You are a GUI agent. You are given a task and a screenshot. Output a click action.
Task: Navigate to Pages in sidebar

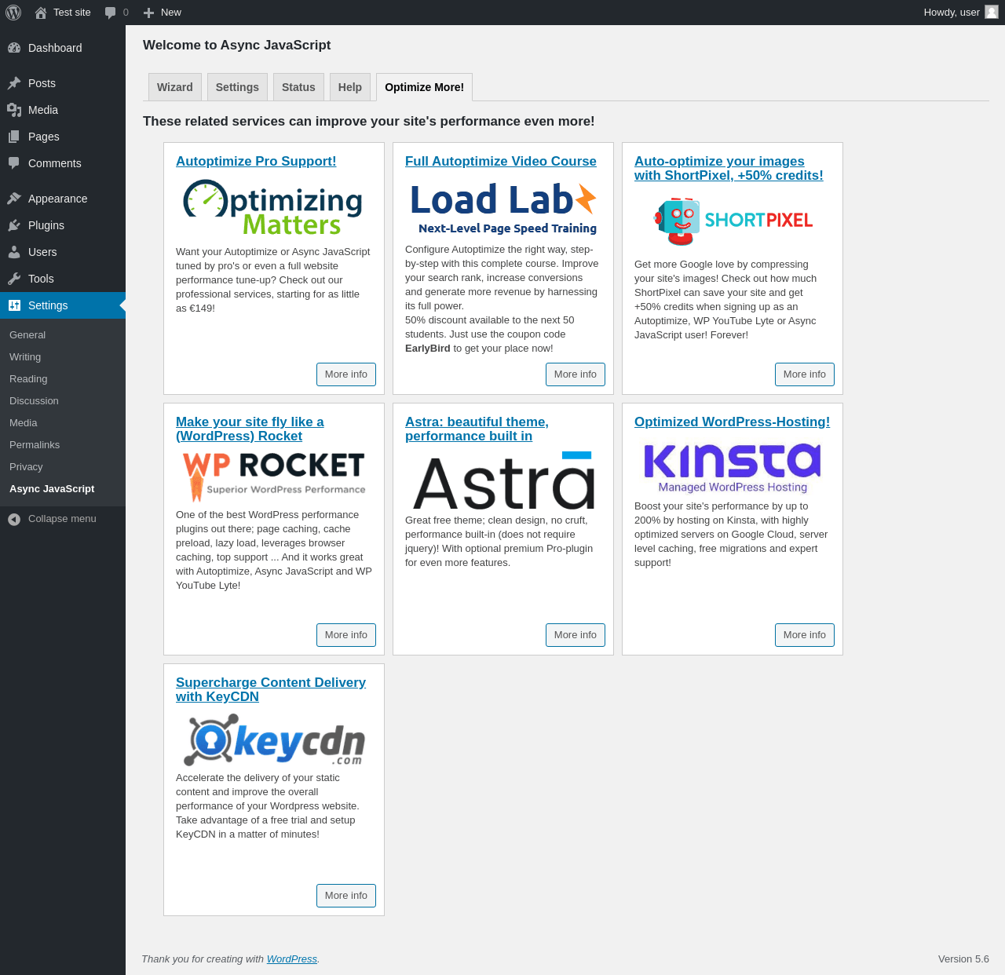pyautogui.click(x=63, y=137)
